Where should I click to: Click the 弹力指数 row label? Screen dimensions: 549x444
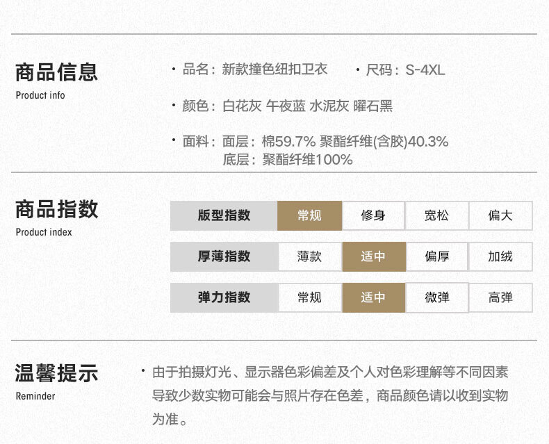[x=224, y=297]
